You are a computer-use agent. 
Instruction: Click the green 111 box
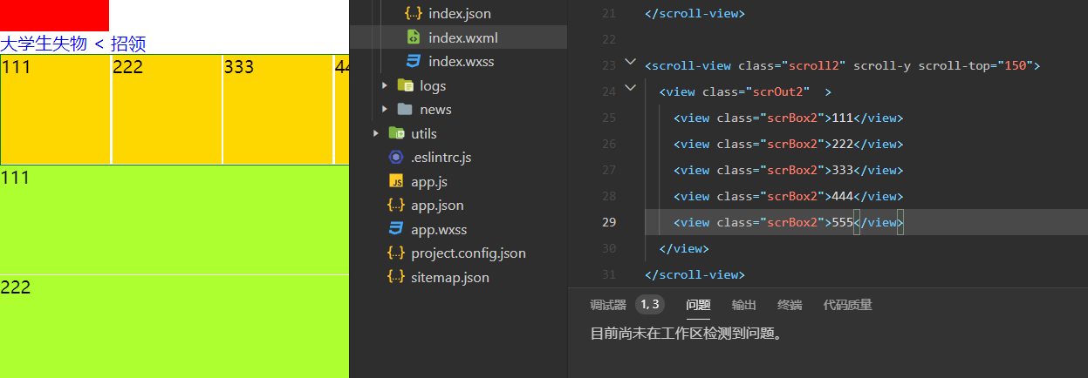(174, 219)
